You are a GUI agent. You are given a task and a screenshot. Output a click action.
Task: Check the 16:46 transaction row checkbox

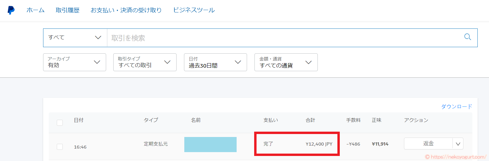coord(60,147)
